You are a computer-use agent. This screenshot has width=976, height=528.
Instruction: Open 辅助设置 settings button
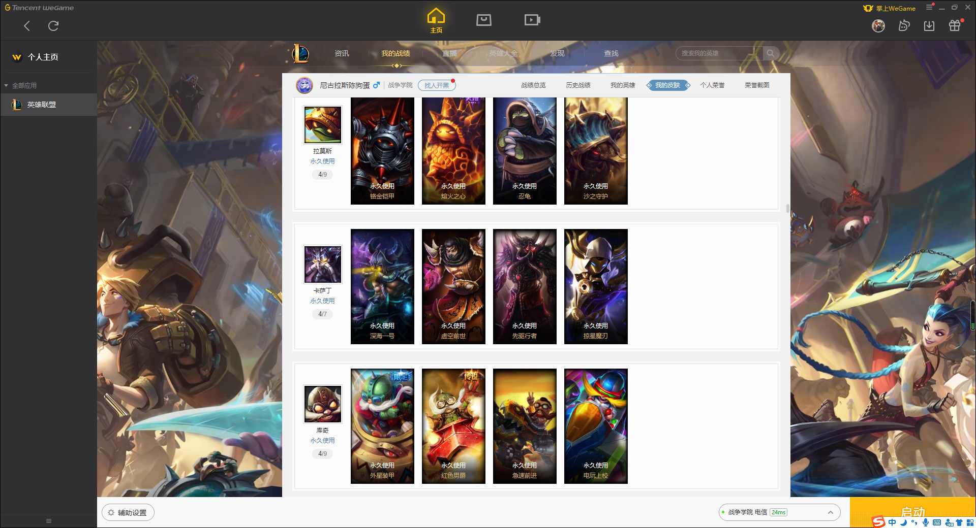point(128,513)
